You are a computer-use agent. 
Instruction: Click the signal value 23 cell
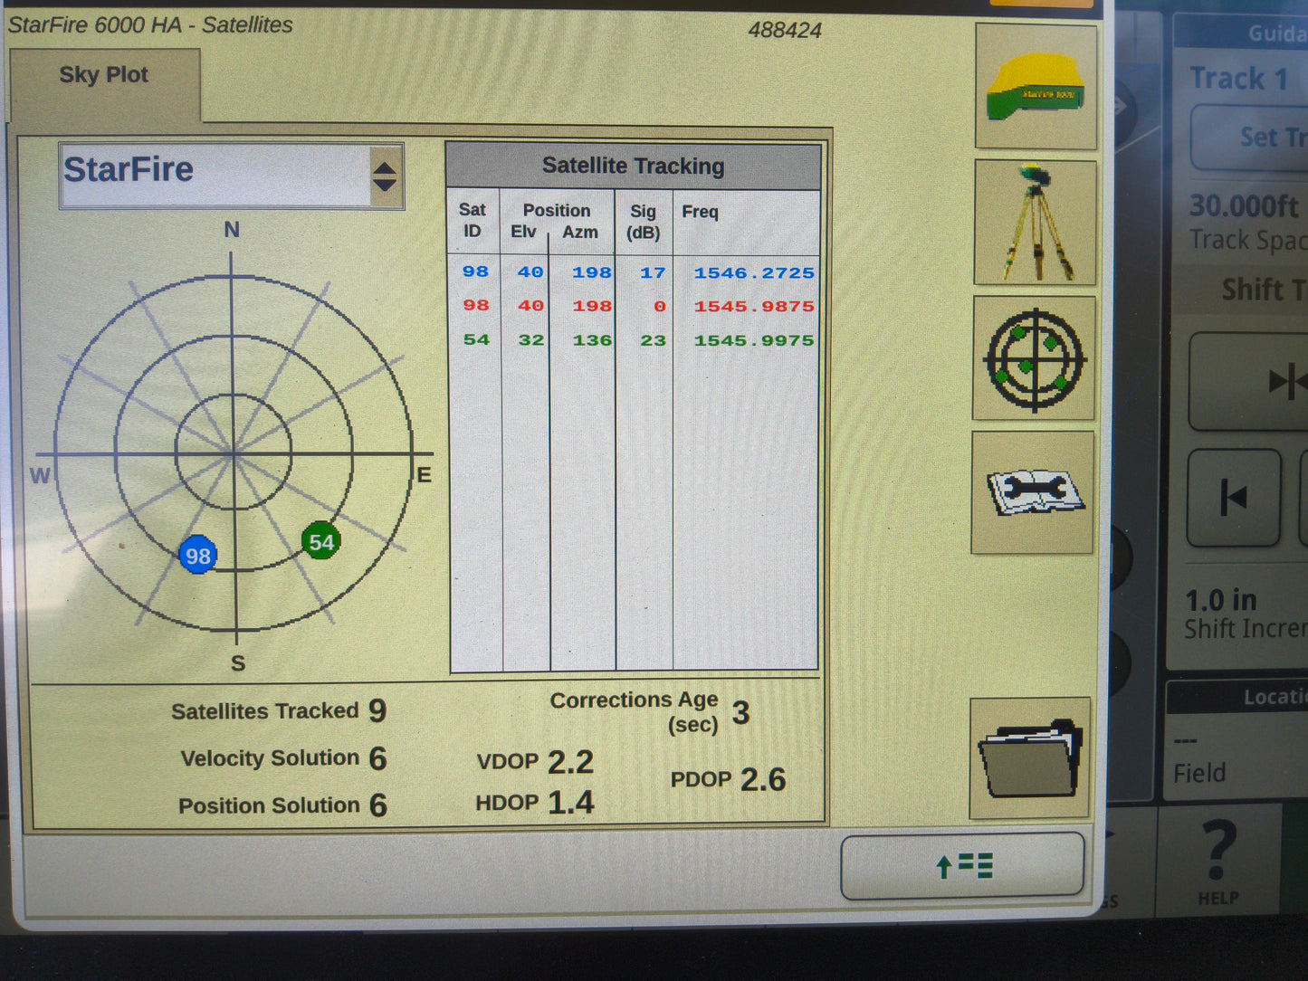click(653, 340)
